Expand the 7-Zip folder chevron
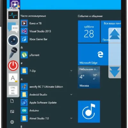The width and height of the screenshot is (128, 128). (x=71, y=71)
